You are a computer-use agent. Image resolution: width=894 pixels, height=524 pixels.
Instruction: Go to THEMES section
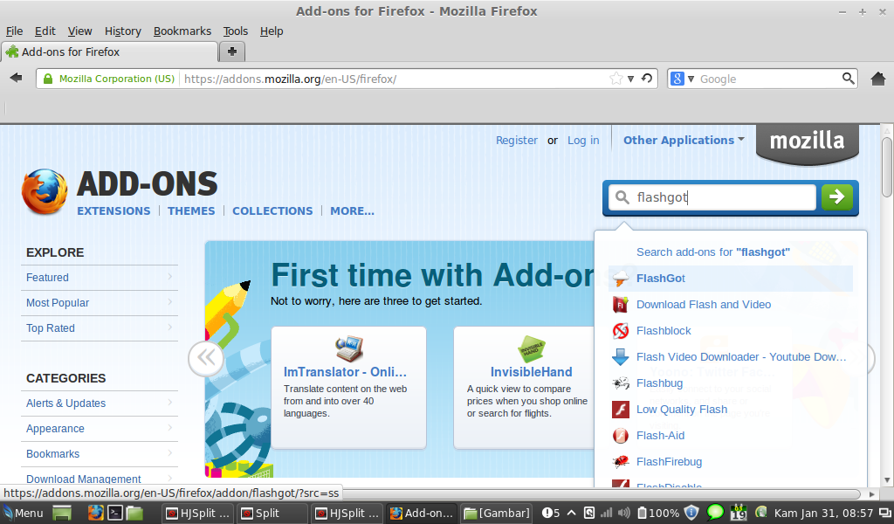[x=191, y=211]
